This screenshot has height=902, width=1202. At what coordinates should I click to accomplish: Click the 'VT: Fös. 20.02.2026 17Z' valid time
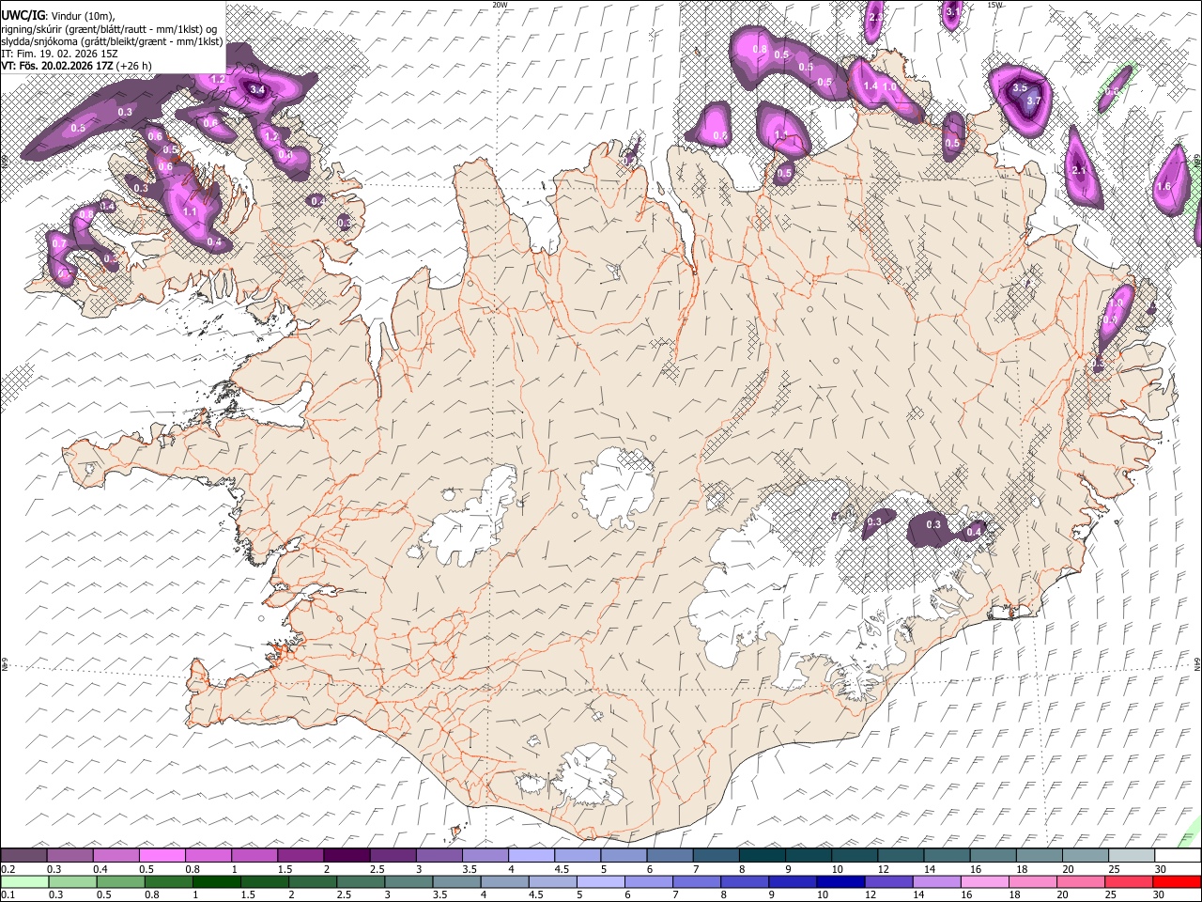click(55, 66)
